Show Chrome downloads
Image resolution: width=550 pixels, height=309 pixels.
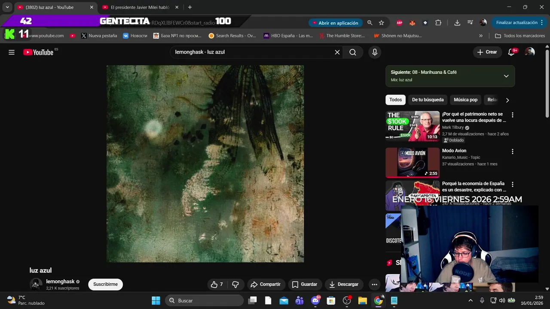click(457, 23)
